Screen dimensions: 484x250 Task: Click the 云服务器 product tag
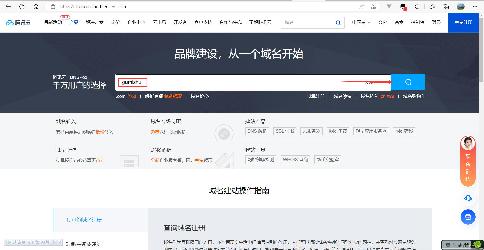tap(312, 131)
